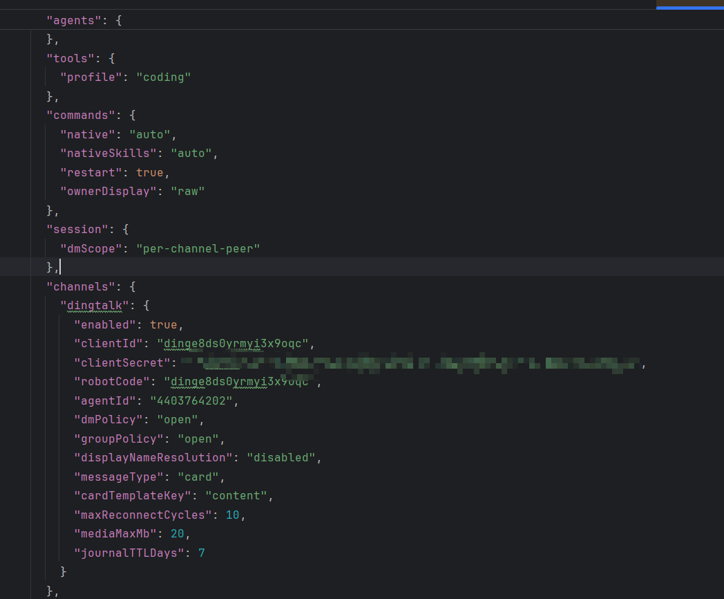Screen dimensions: 724x599
Task: Select the "raw" value
Action: [187, 192]
